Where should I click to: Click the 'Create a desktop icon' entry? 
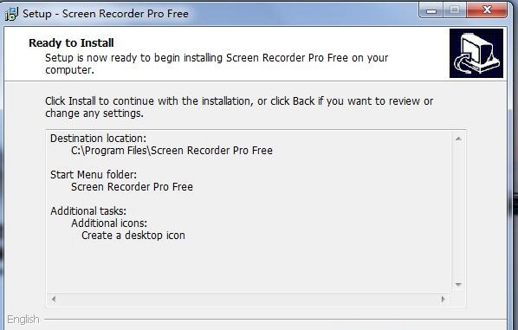point(133,236)
